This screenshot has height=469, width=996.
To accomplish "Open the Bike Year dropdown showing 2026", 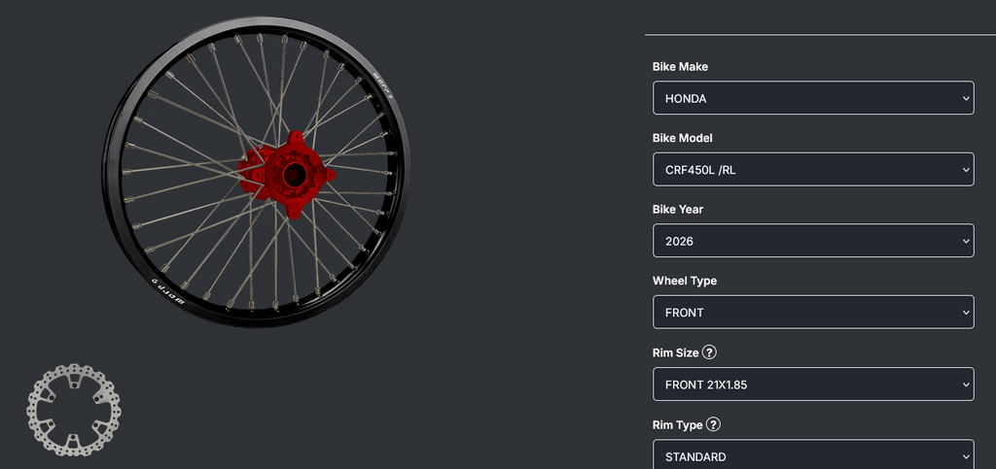I will pyautogui.click(x=813, y=241).
